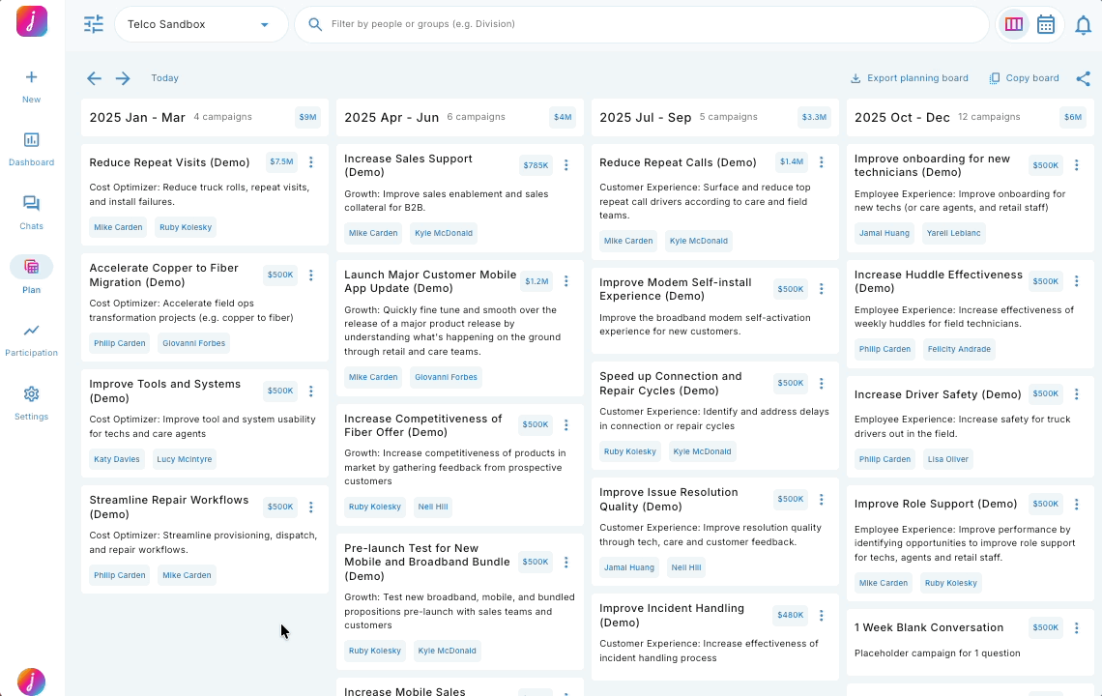Screen dimensions: 1102x696
Task: Switch to kanban board view
Action: [x=1013, y=24]
